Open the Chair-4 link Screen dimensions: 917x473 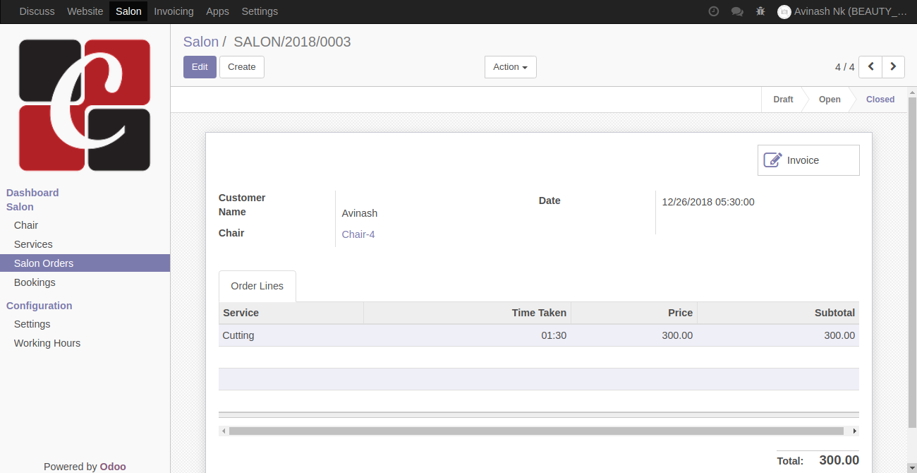pos(358,234)
